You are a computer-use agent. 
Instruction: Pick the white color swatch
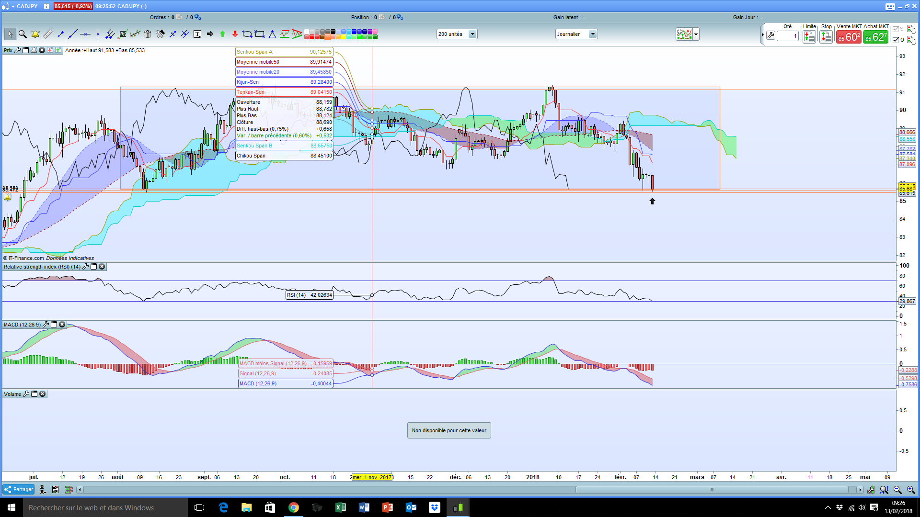(x=307, y=32)
